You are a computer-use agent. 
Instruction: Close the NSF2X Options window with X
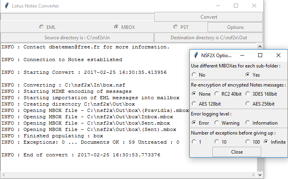coord(278,55)
